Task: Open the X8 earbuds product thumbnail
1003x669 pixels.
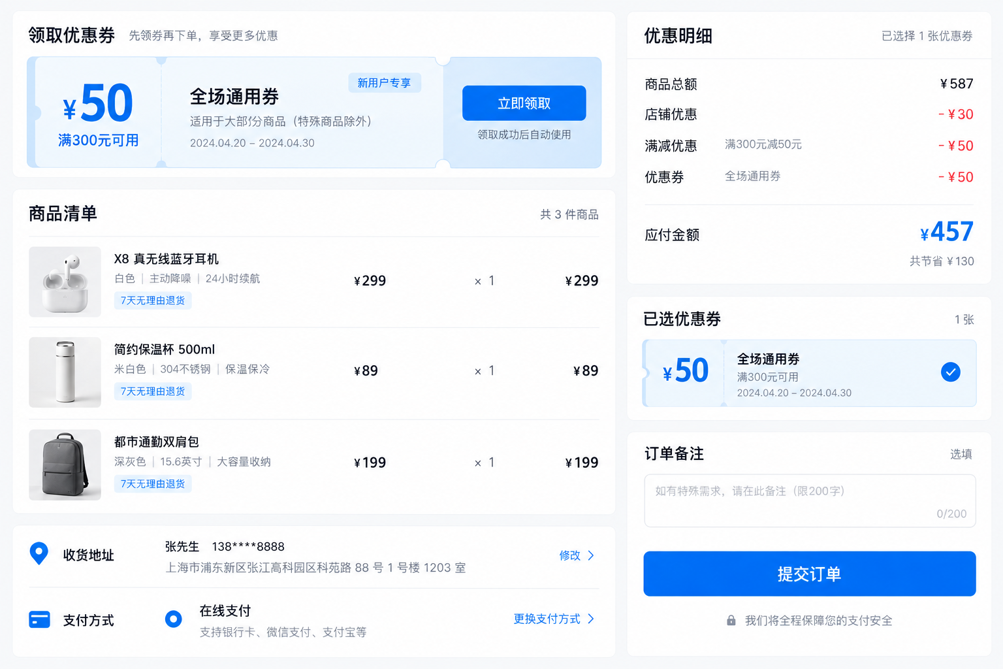Action: pyautogui.click(x=65, y=282)
